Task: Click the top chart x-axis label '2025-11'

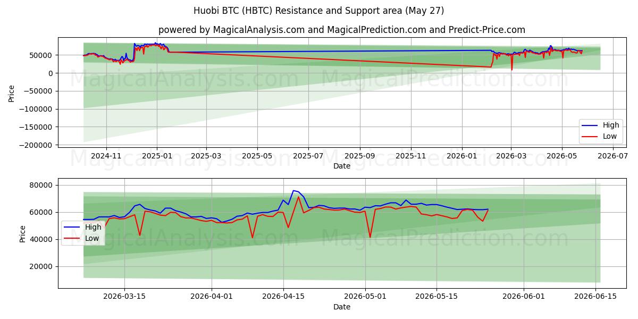Action: point(410,156)
